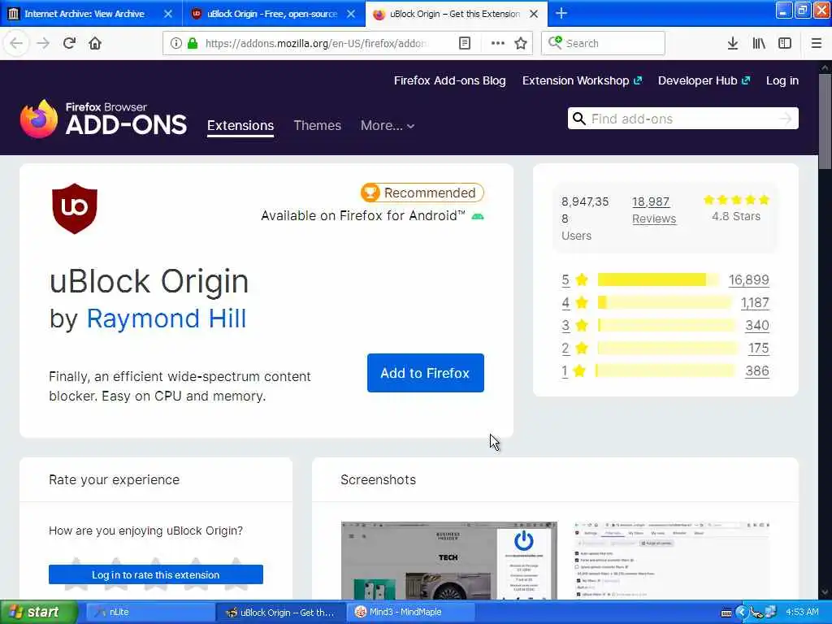Open 3-star reviews count 340

756,325
